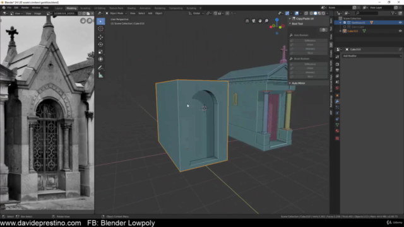The width and height of the screenshot is (404, 227).
Task: Click the outliner search field
Action: click(367, 13)
